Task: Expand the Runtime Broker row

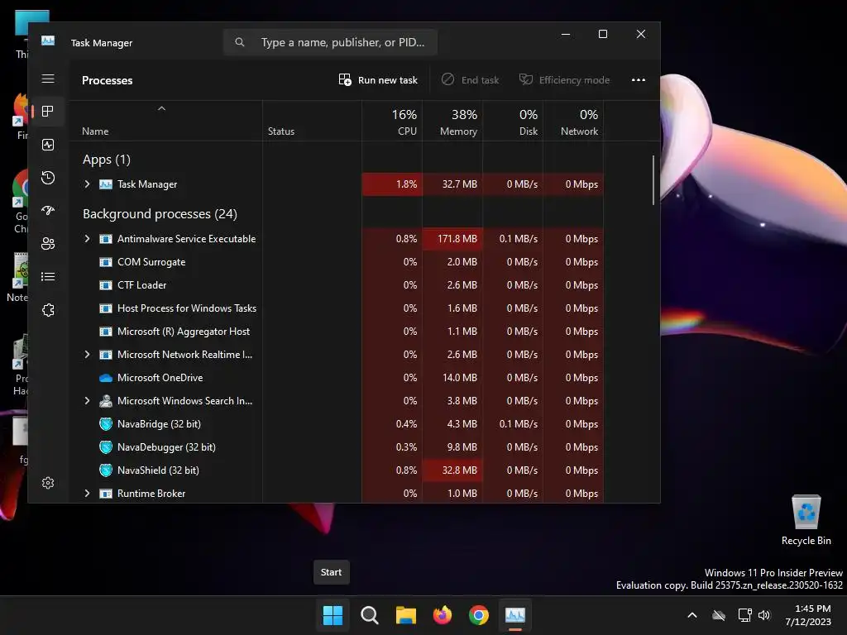Action: (88, 494)
